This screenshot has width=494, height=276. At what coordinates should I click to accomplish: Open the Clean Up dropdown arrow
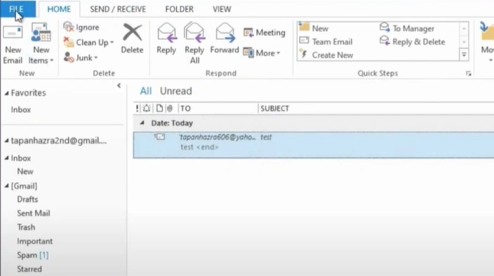tap(112, 42)
